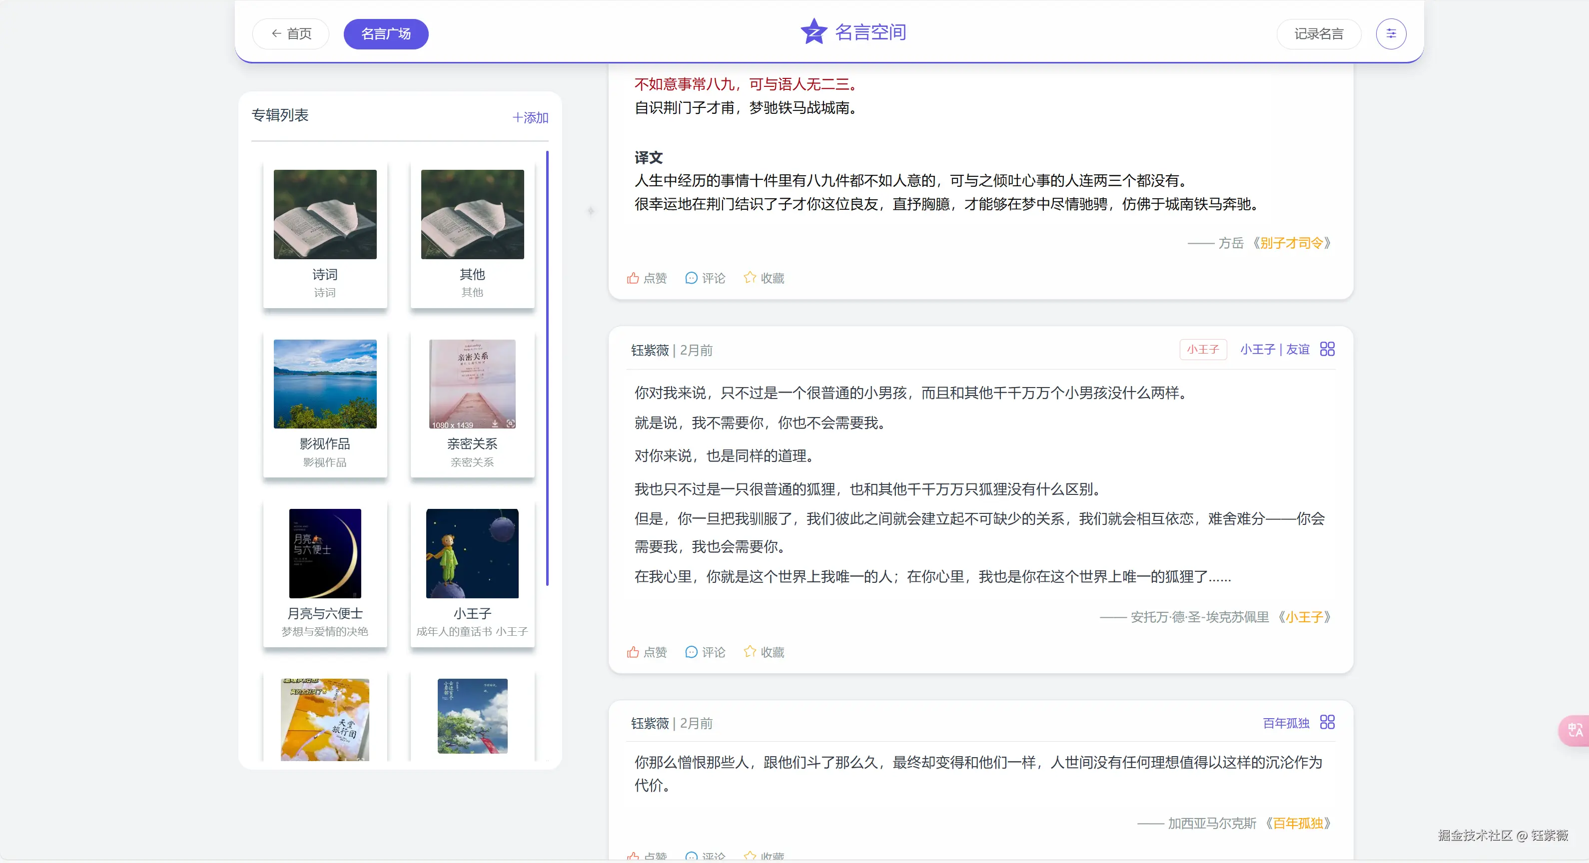
Task: Open comments via the 评论 bubble icon
Action: point(691,278)
